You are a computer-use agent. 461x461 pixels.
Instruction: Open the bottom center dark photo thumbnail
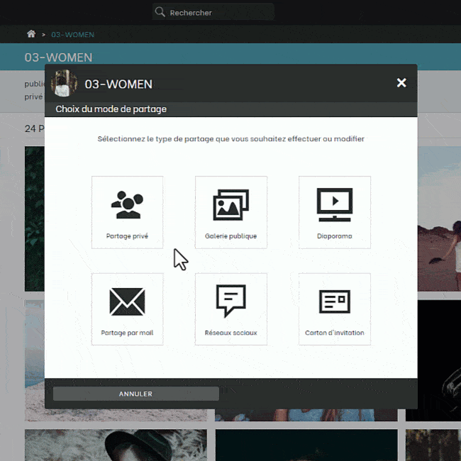coord(306,445)
